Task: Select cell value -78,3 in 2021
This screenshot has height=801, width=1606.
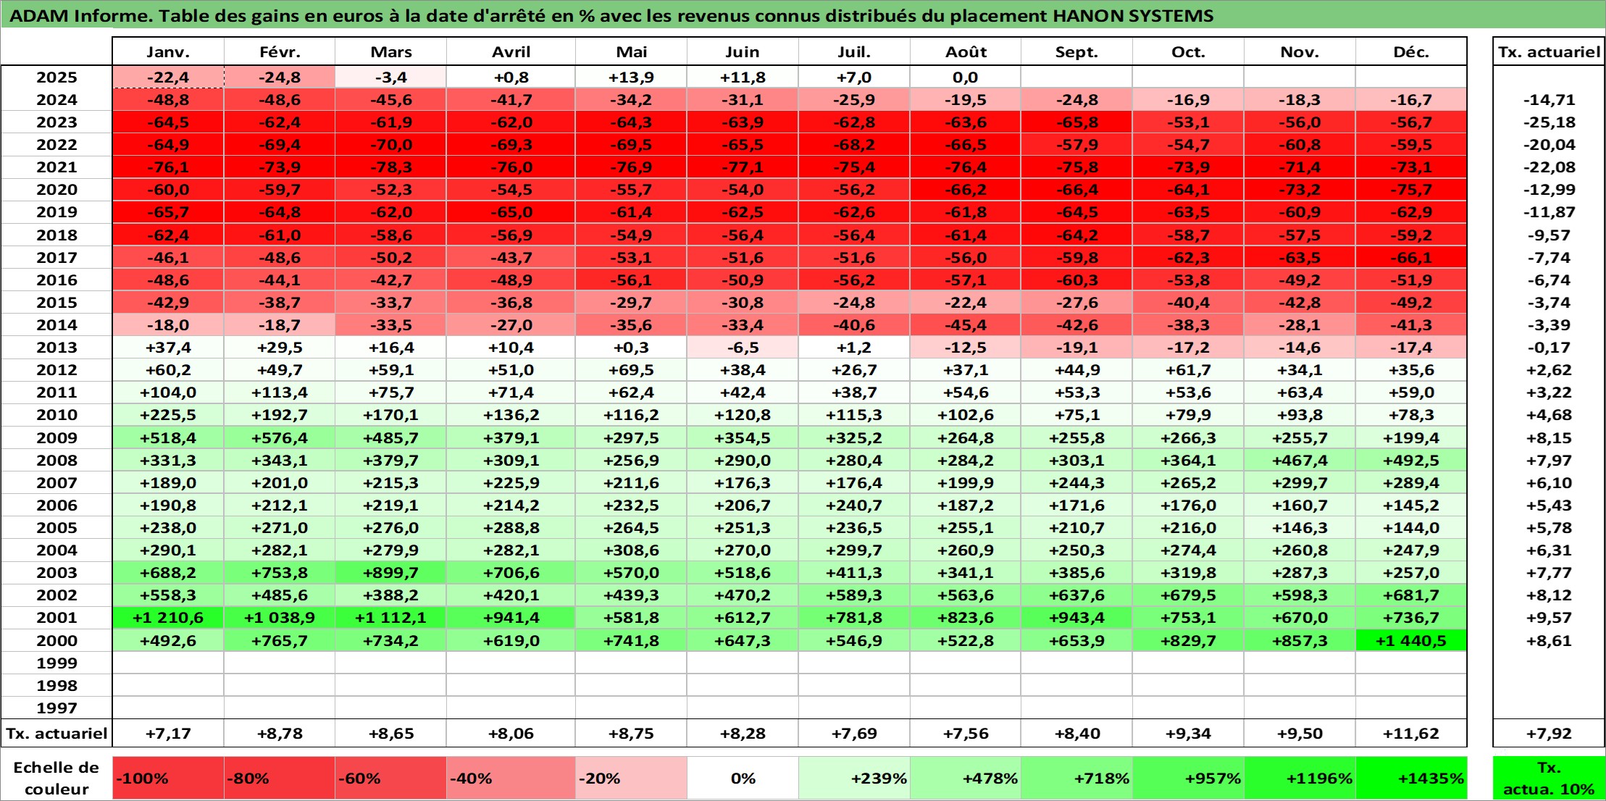Action: [391, 167]
